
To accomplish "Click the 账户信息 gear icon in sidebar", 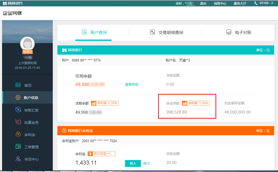I will coord(18,97).
